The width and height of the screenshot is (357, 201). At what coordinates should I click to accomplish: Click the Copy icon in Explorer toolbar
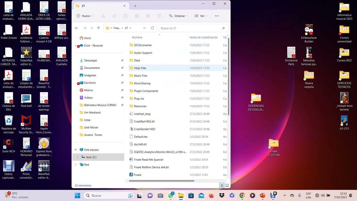(114, 16)
